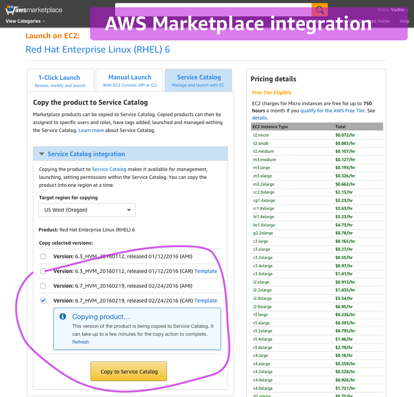Image resolution: width=414 pixels, height=397 pixels.
Task: Click the info icon in Copying product box
Action: [62, 316]
